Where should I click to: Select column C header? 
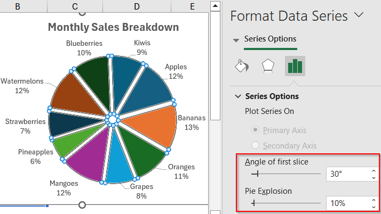coord(75,6)
